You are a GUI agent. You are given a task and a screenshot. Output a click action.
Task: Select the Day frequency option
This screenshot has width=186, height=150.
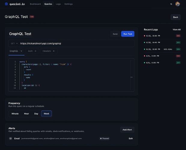(x=36, y=114)
